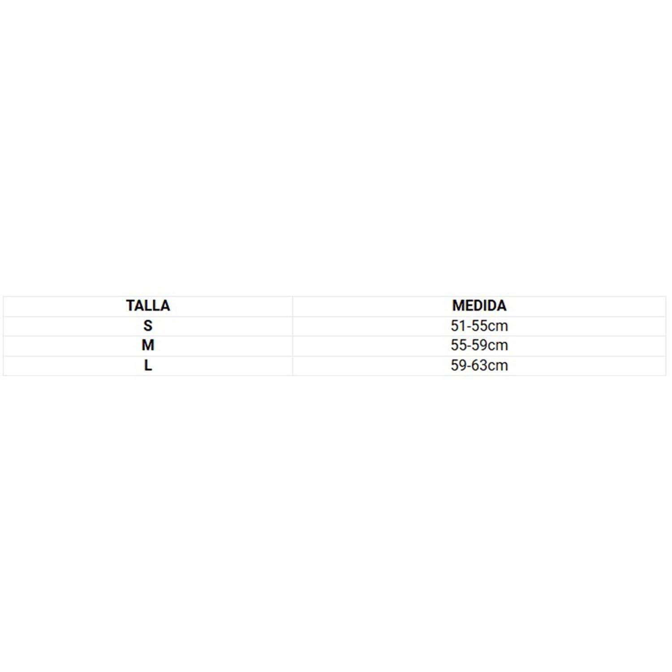Viewport: 672px width, 672px height.
Task: Click the header above the centimeter ranges
Action: coord(479,306)
